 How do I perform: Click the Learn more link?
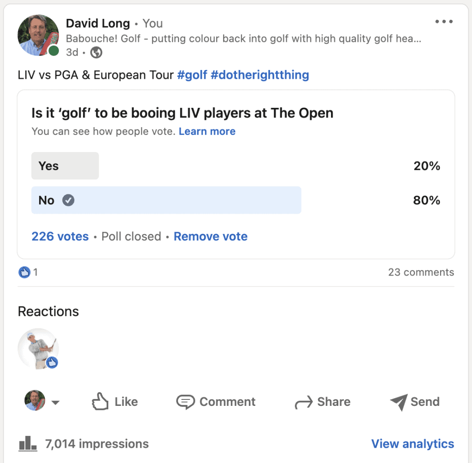pos(207,131)
